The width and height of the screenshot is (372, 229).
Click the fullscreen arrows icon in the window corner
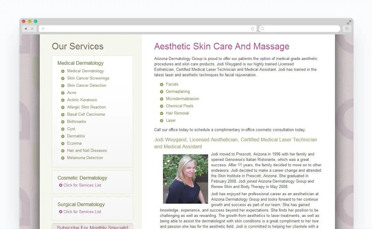349,22
